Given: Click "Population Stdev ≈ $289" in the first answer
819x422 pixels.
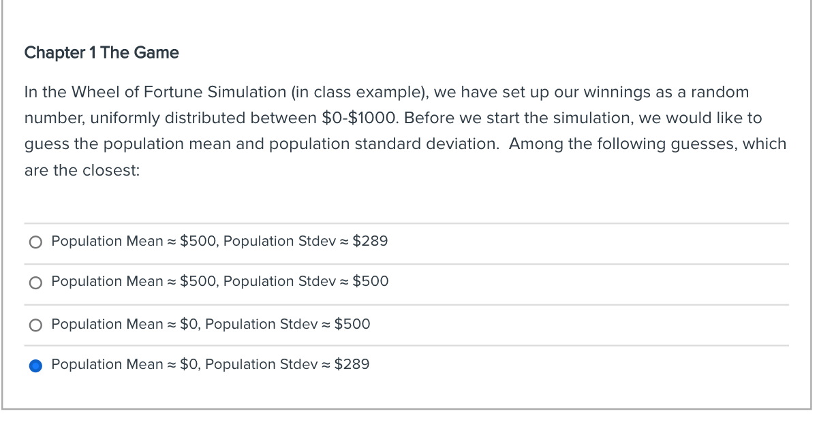Looking at the screenshot, I should (305, 241).
